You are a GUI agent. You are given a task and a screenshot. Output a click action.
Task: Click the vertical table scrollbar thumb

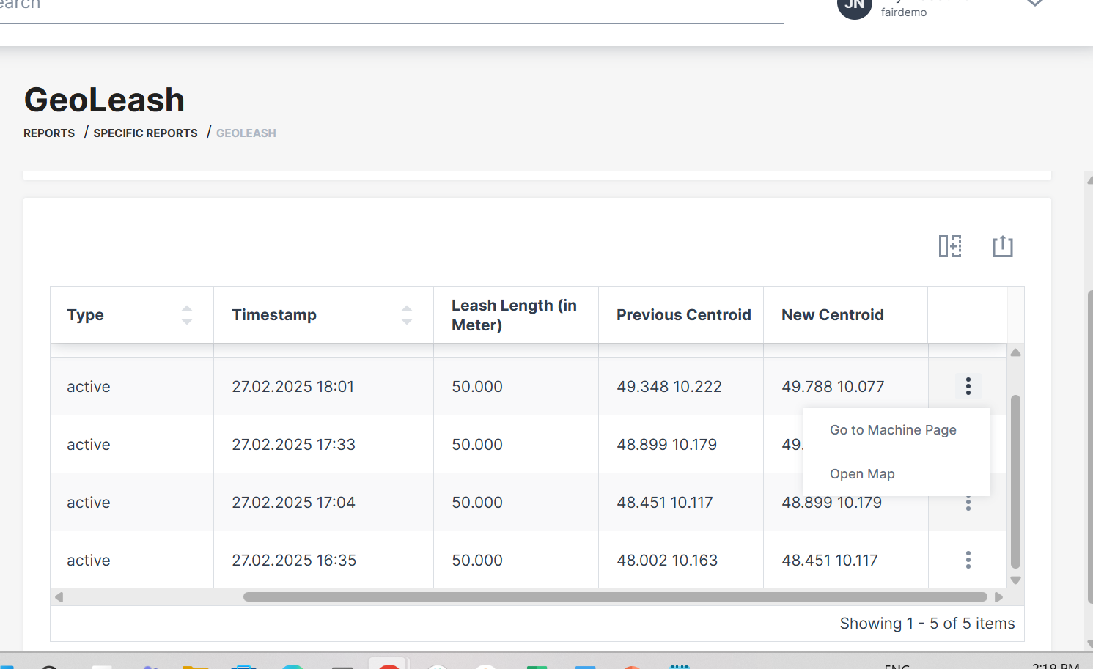(x=1015, y=481)
